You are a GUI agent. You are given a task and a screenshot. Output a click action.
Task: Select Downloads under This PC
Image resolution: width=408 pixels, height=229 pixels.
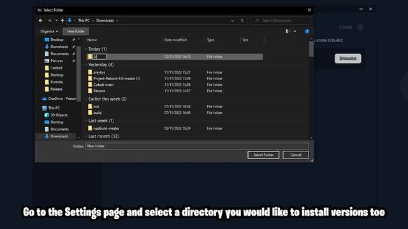point(59,136)
